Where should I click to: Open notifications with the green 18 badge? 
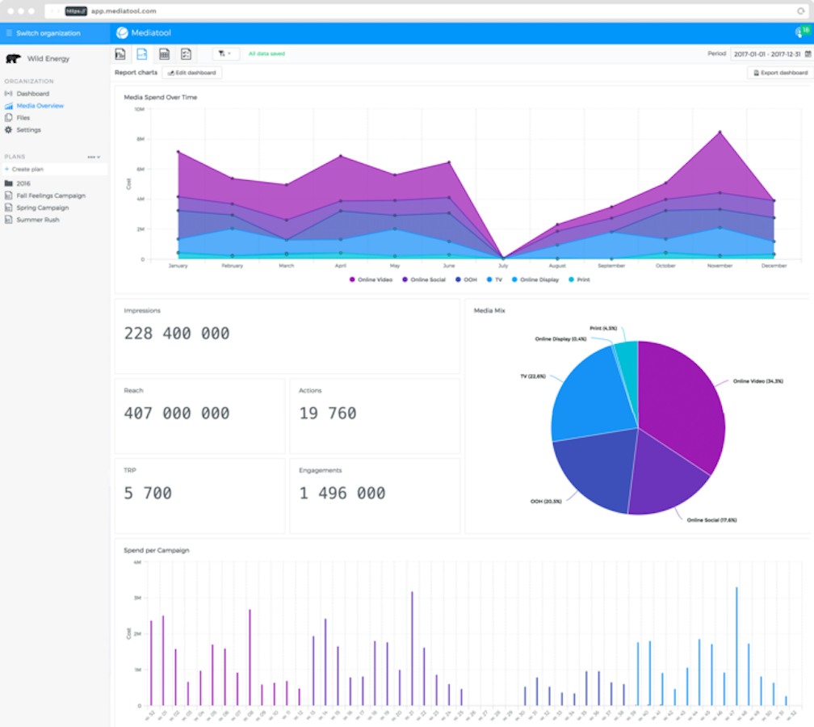point(801,32)
